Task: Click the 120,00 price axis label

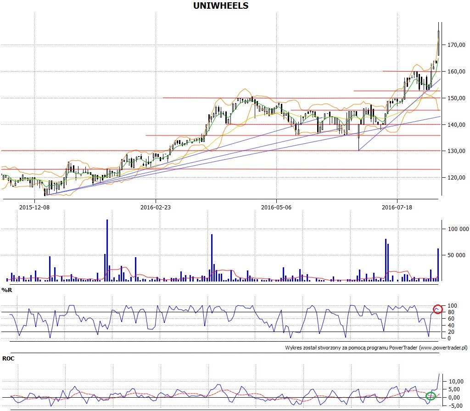Action: pos(457,178)
